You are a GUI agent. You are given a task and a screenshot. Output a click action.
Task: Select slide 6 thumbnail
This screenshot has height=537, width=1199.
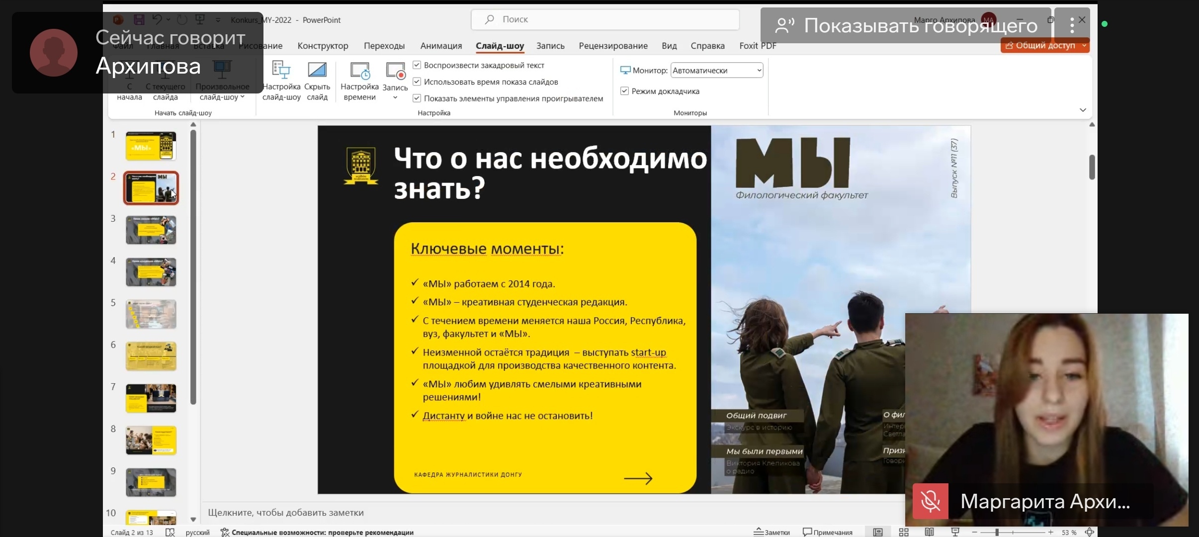click(x=151, y=356)
